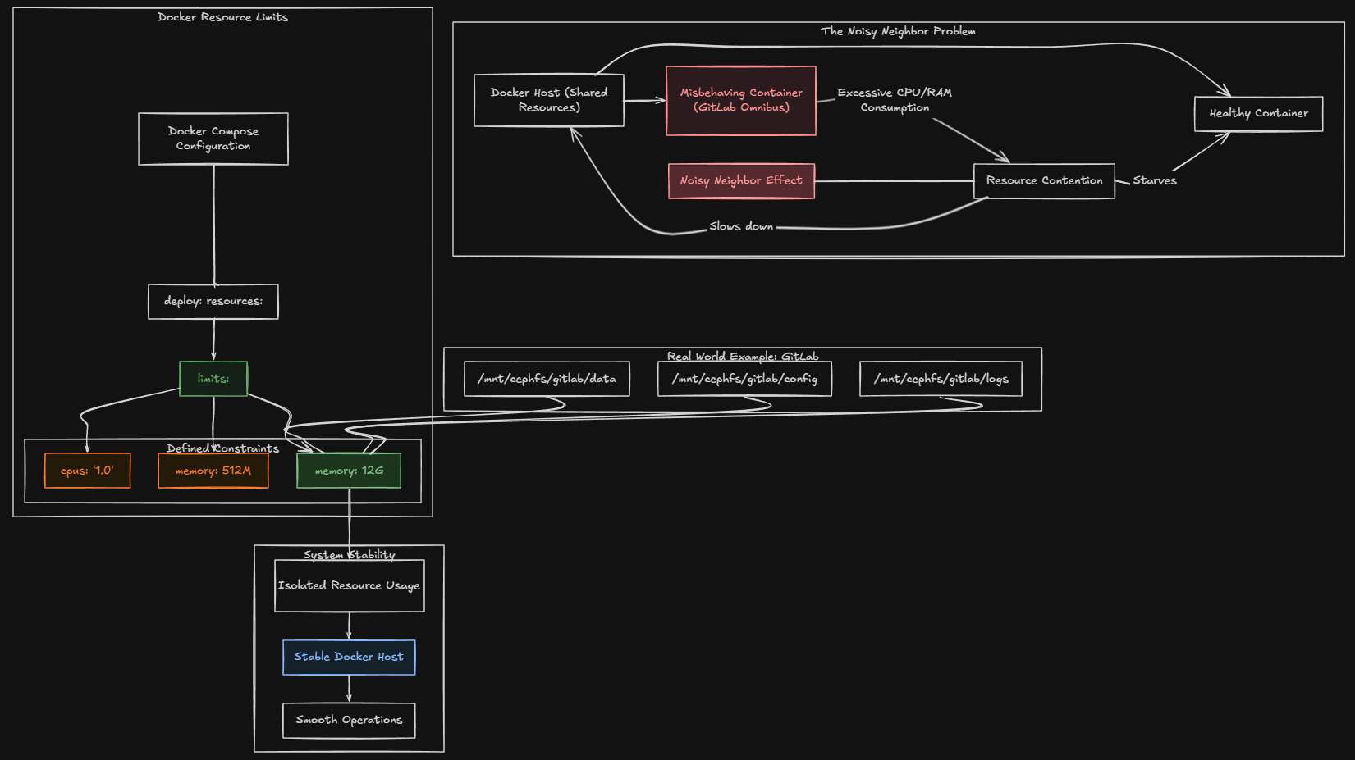Select the red Noisy Neighbor Effect node
Image resolution: width=1355 pixels, height=760 pixels.
(x=741, y=181)
